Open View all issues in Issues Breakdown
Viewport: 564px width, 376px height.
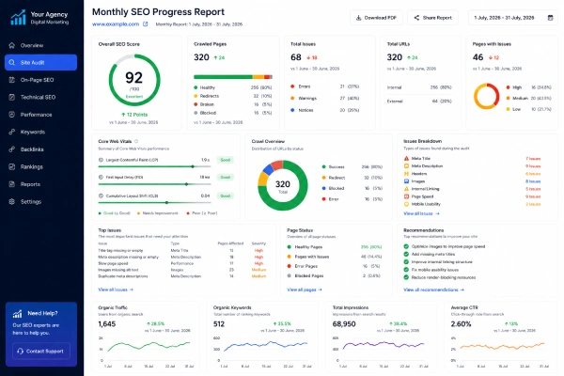tap(421, 213)
